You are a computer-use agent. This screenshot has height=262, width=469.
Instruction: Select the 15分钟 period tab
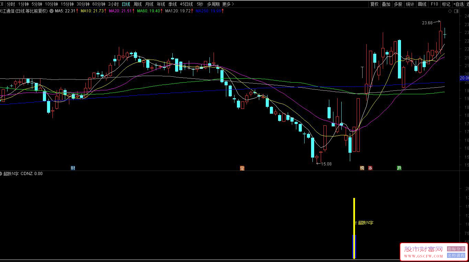[67, 4]
